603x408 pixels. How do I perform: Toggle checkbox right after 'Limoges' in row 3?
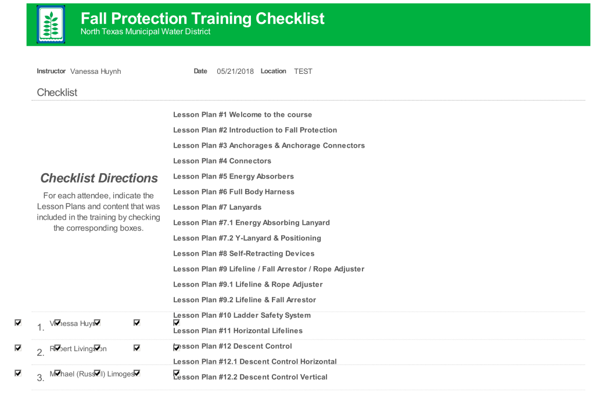[x=137, y=373]
